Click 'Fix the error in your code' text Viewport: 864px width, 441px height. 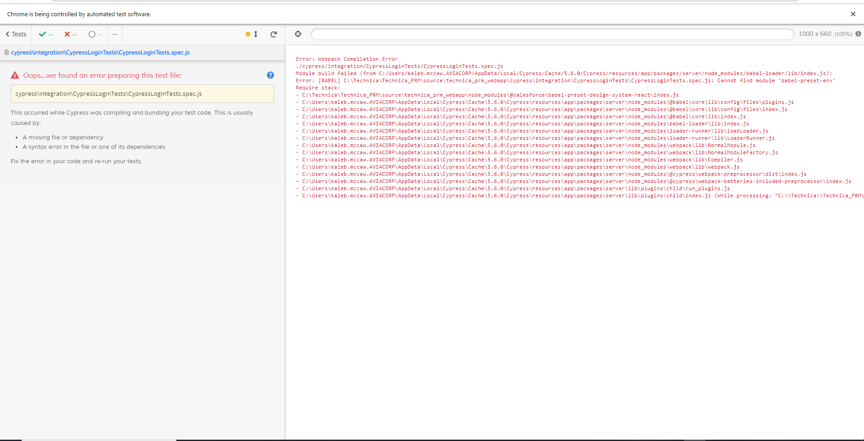(x=76, y=161)
